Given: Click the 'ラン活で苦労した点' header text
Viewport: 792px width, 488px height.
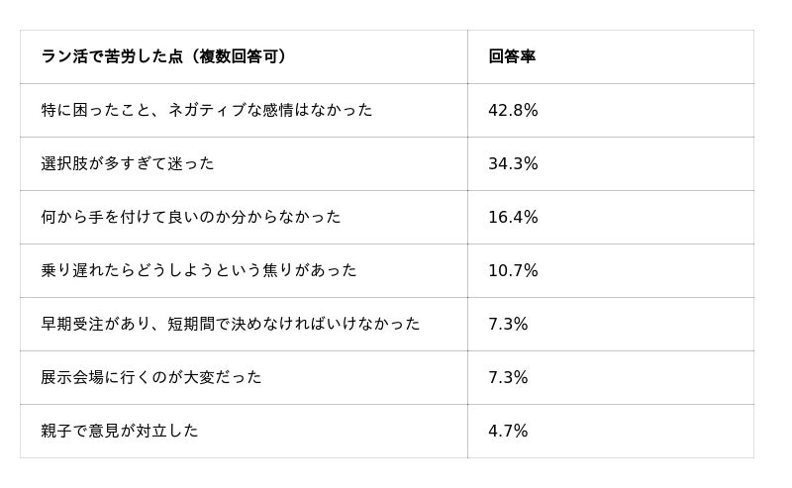Looking at the screenshot, I should [111, 57].
